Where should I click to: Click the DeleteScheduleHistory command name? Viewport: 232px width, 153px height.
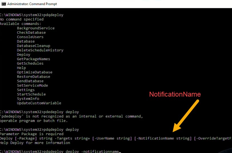[40, 50]
